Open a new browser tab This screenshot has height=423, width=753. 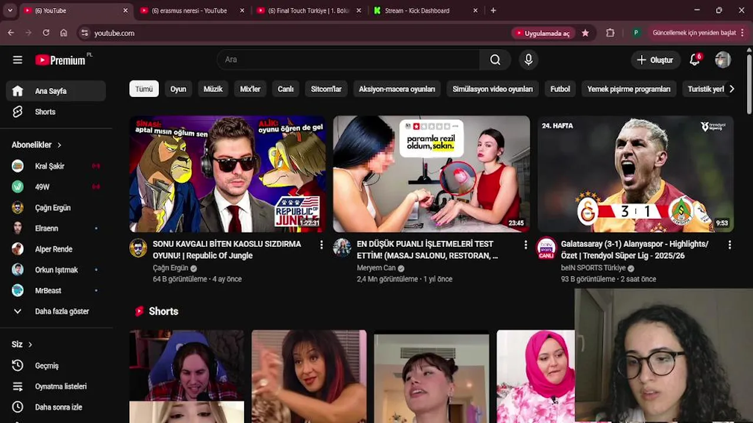(493, 11)
